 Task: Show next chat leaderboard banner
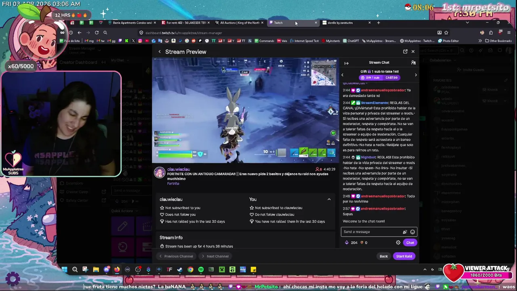click(x=416, y=75)
